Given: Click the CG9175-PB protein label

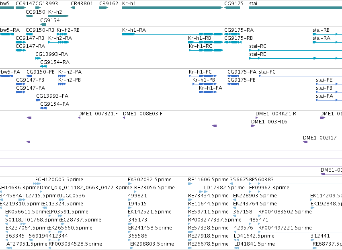Looking at the screenshot, I should tap(242, 80).
